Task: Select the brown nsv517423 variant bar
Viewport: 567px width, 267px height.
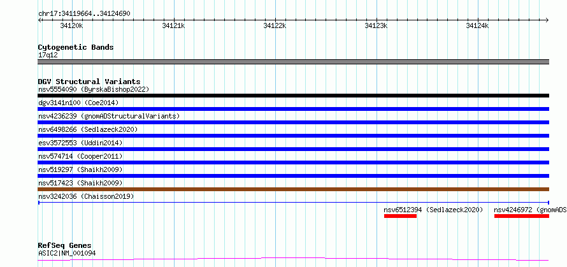Action: pyautogui.click(x=293, y=189)
